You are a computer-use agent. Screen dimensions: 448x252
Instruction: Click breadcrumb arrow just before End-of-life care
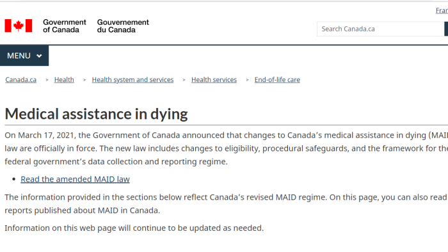point(247,80)
